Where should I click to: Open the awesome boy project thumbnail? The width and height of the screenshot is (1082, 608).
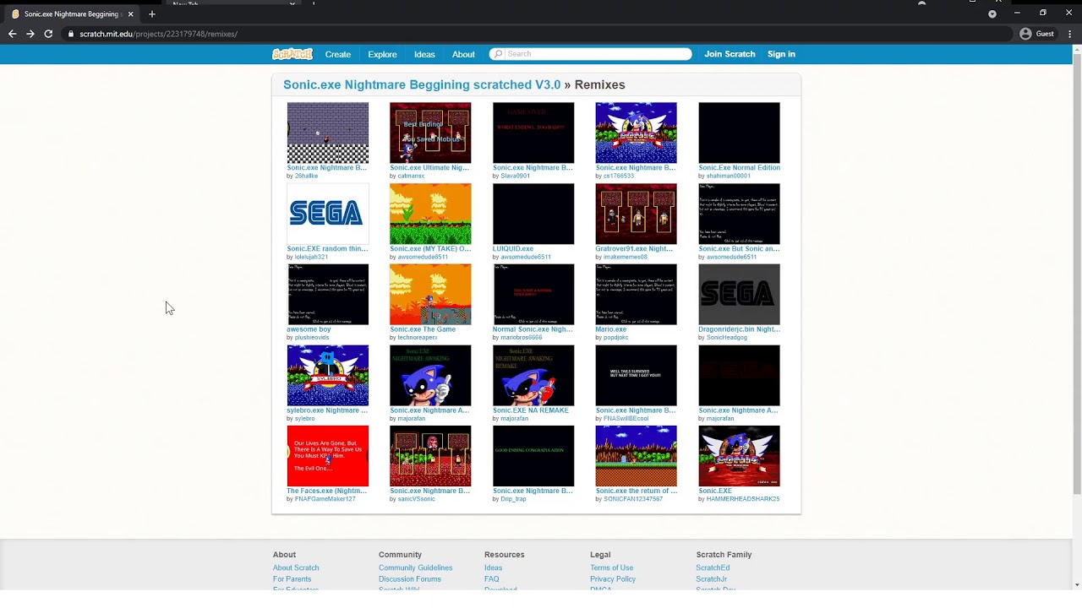point(328,294)
